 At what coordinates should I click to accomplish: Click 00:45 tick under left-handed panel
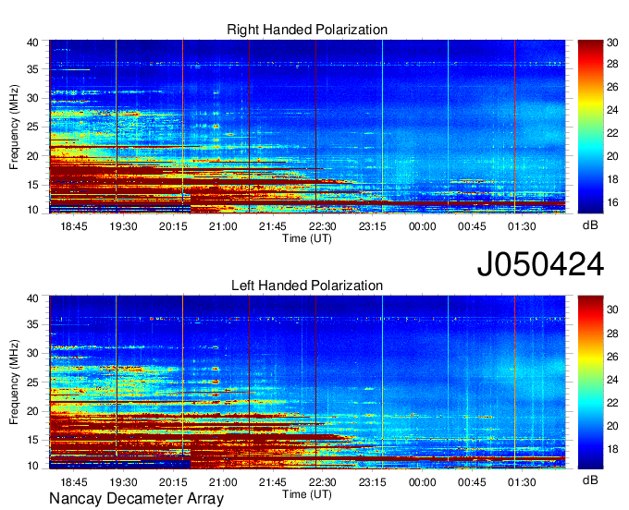pyautogui.click(x=472, y=482)
